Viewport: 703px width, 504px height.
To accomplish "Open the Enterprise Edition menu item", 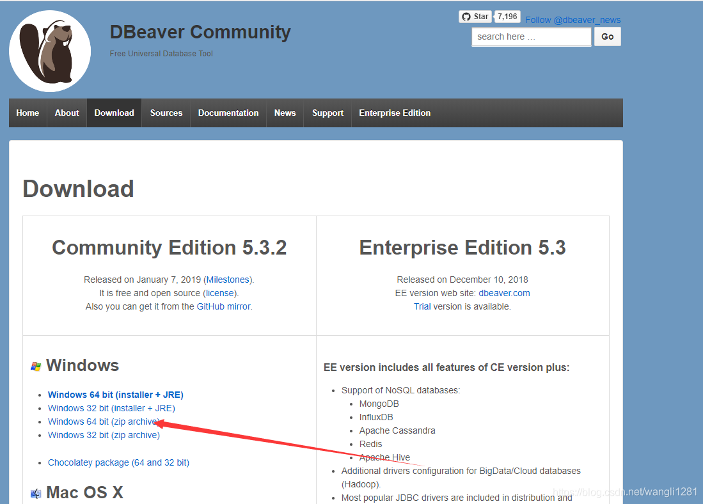I will click(x=395, y=113).
